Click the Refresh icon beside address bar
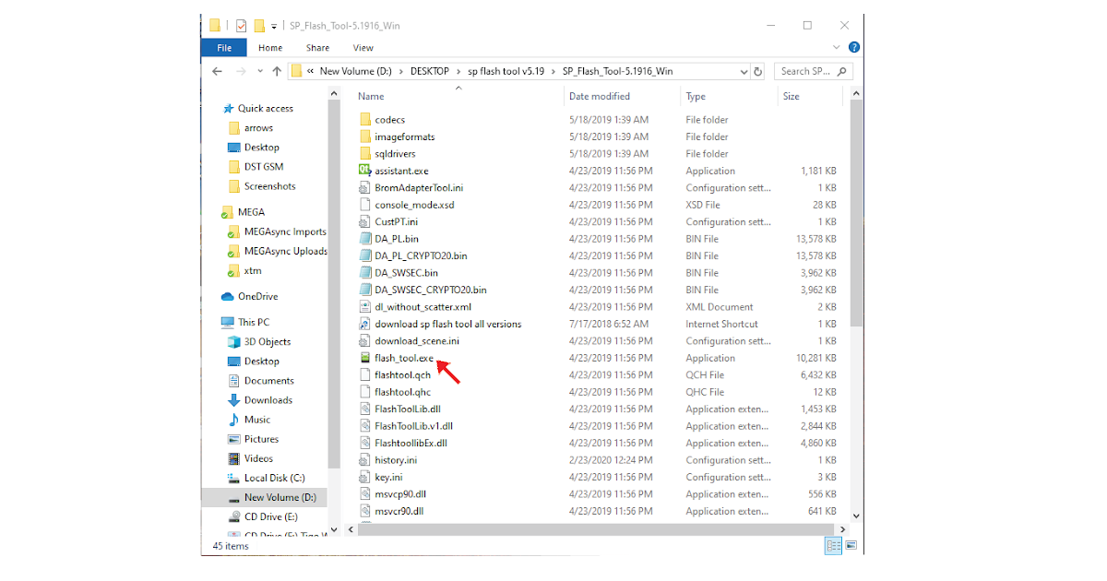The image size is (1107, 581). 758,71
